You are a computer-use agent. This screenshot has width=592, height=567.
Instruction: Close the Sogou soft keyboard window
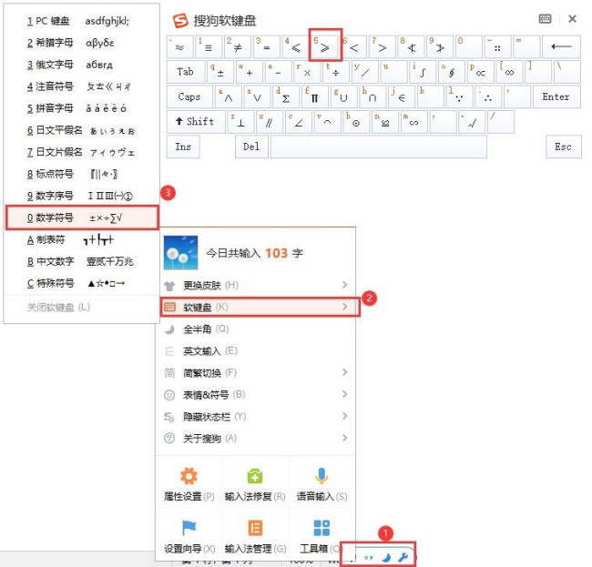(572, 19)
